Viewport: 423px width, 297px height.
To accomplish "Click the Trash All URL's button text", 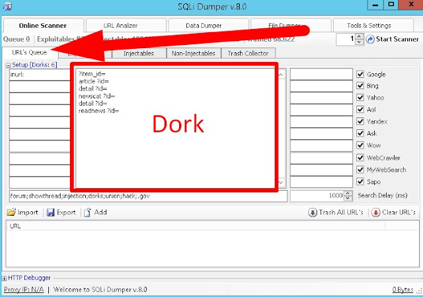I will 341,213.
